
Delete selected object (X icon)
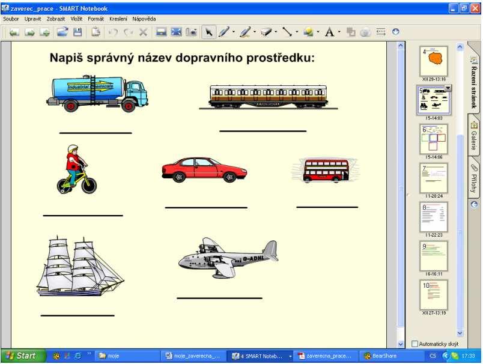tap(143, 32)
